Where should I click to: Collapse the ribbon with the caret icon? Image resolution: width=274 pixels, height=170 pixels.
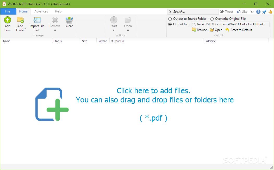252,12
